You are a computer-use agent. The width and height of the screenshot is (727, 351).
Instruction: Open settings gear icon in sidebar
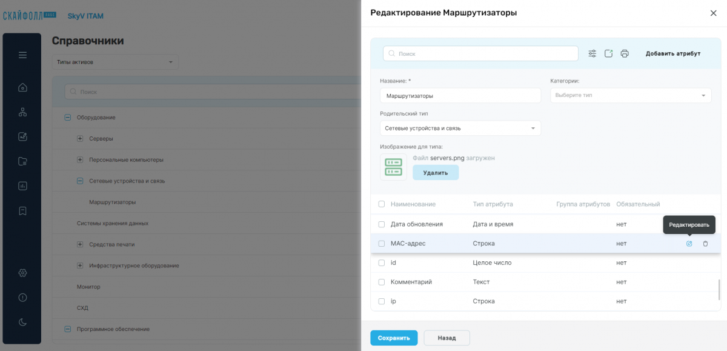[22, 273]
